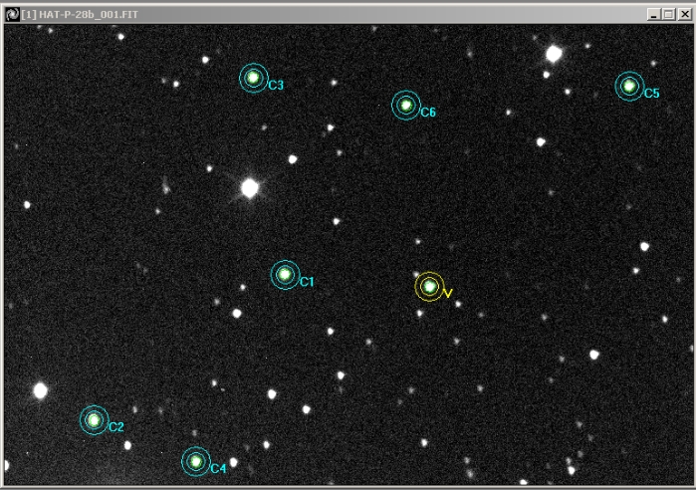
Task: Click the bright unmarked star left of C5
Action: 554,53
